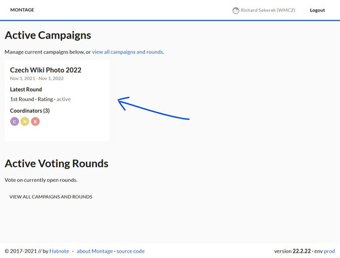
Task: Select the red R coordinator avatar
Action: coord(35,122)
